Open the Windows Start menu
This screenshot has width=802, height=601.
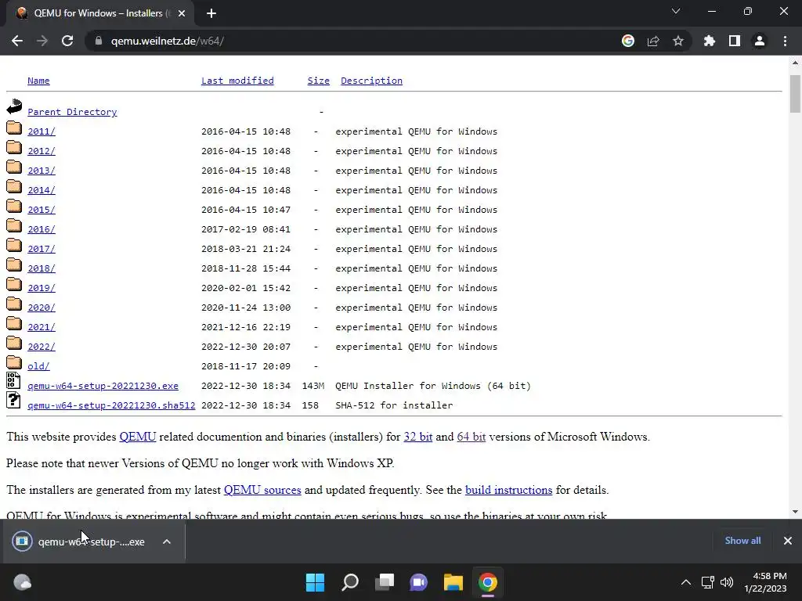click(315, 582)
